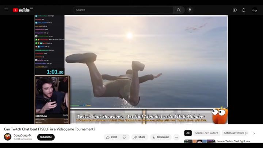Open the hamburger guide menu
The width and height of the screenshot is (263, 148).
point(6,10)
